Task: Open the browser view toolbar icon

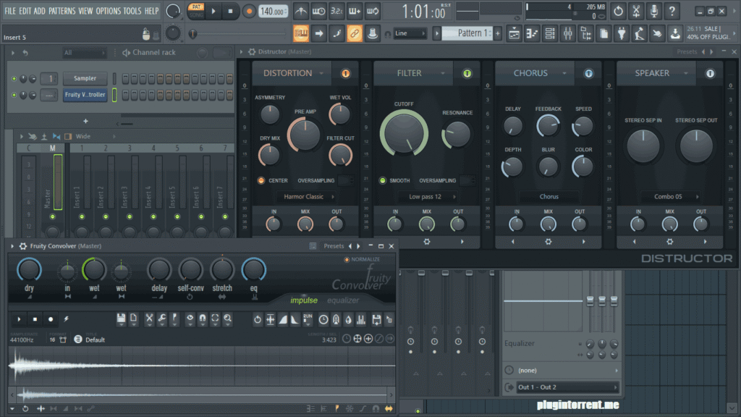Action: pos(586,33)
